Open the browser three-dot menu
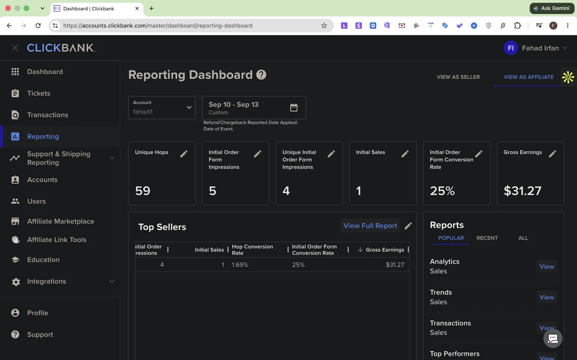The height and width of the screenshot is (360, 577). (568, 26)
